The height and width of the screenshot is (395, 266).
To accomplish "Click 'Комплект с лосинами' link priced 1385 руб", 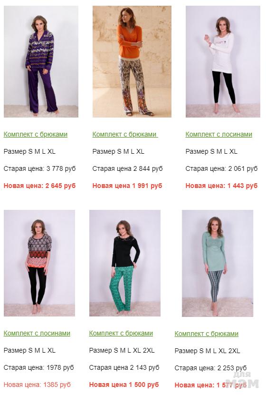I will [x=37, y=333].
